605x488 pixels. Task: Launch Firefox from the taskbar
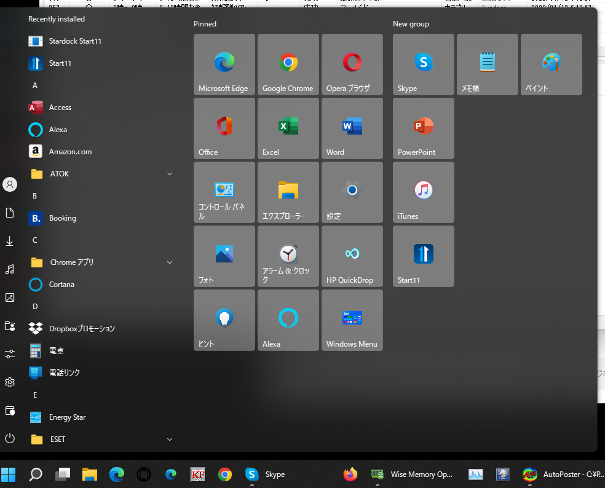[350, 474]
